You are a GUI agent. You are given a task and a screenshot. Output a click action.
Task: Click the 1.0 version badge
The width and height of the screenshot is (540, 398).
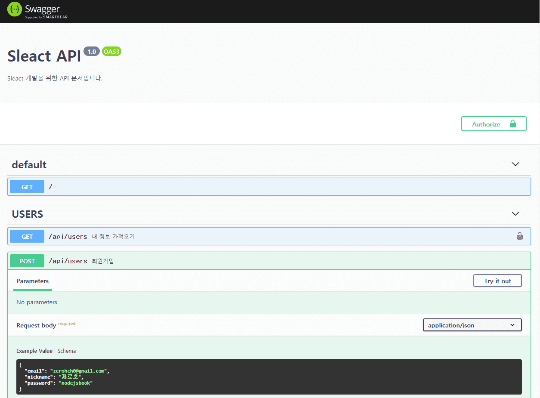point(92,52)
